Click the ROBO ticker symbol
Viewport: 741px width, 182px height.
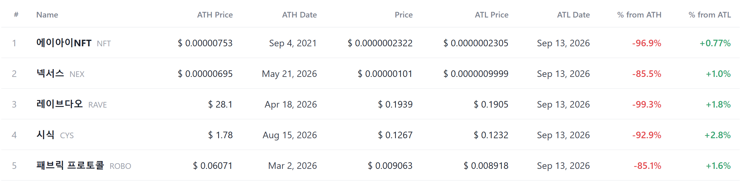[x=120, y=166]
